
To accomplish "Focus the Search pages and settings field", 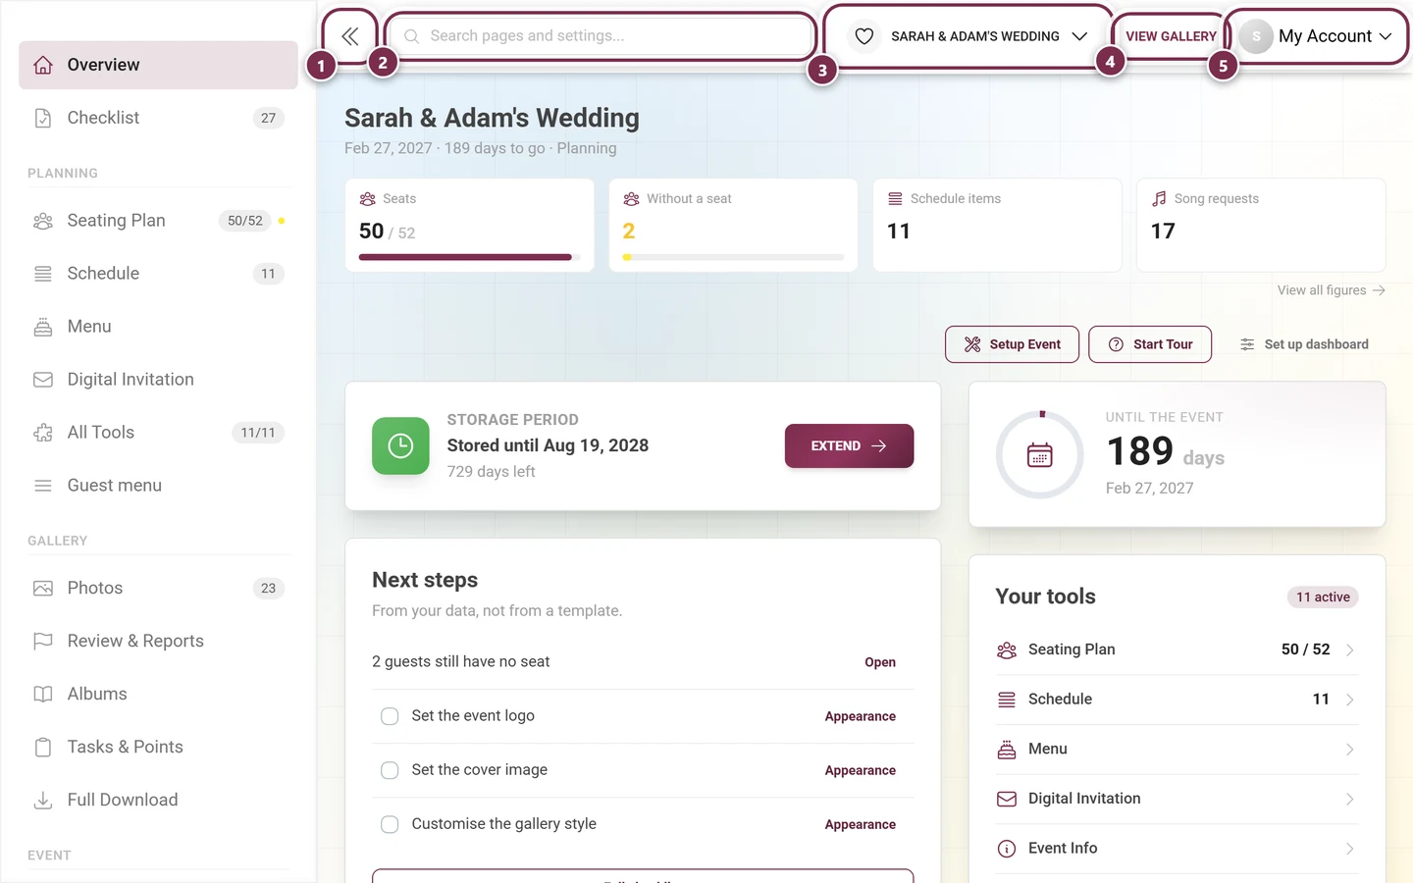I will point(600,36).
